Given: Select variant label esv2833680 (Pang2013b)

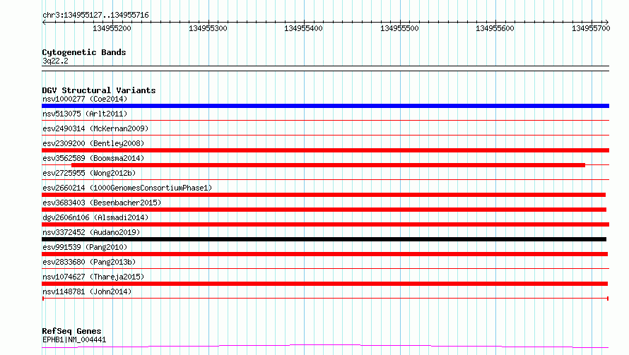Looking at the screenshot, I should [89, 262].
